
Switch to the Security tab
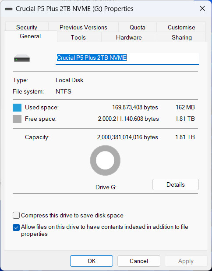[x=27, y=27]
